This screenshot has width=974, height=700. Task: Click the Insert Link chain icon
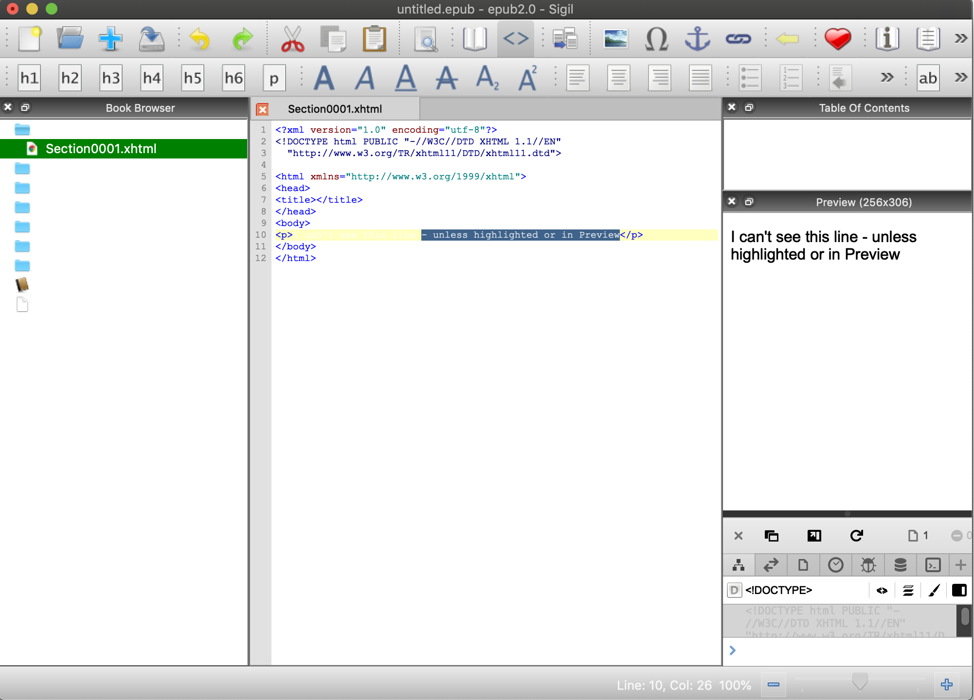738,39
